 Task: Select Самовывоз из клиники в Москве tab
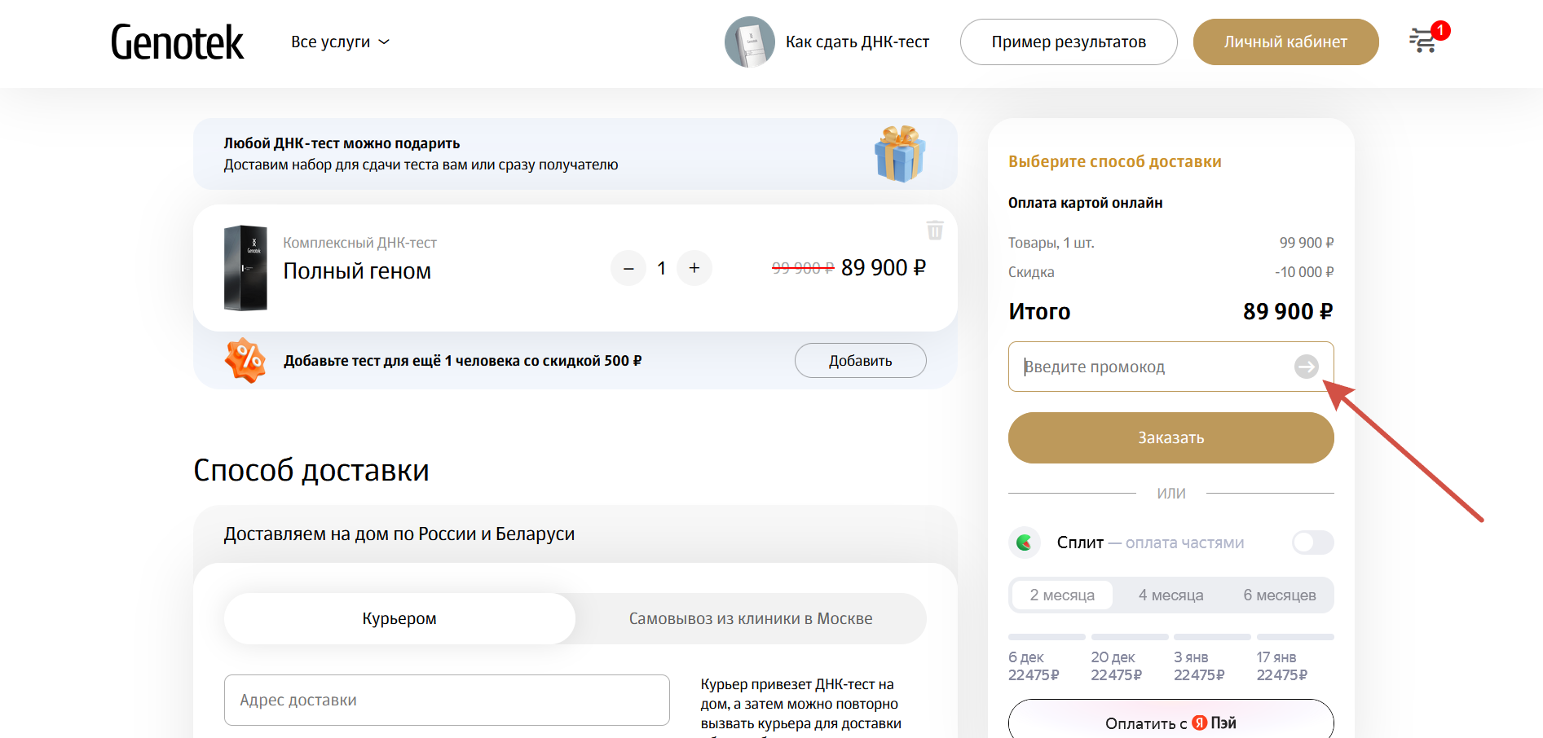point(750,618)
